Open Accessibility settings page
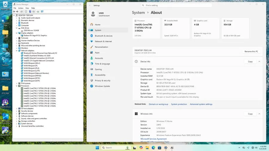This screenshot has width=269, height=151. (108, 75)
